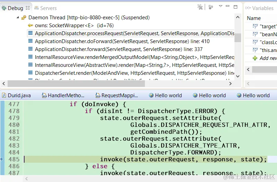Open the Variables view tab
Viewport: 277px width, 182px height.
[259, 8]
